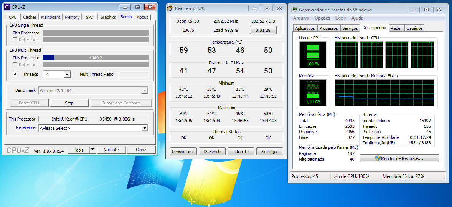The height and width of the screenshot is (207, 452).
Task: Switch to the Caches tab
Action: (30, 17)
